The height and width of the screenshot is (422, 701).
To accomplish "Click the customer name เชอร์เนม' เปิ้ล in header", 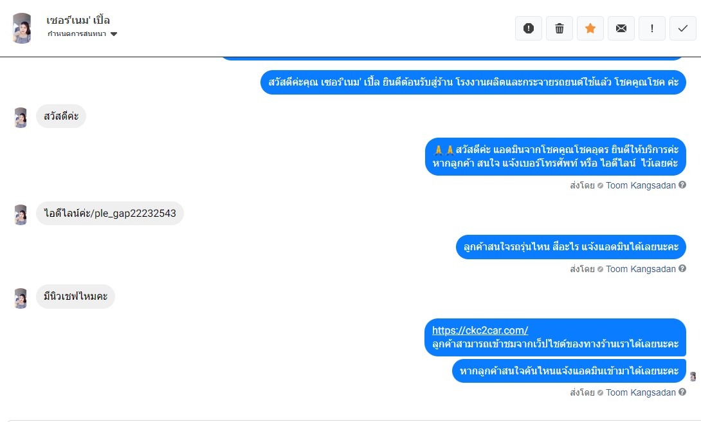I will 78,20.
